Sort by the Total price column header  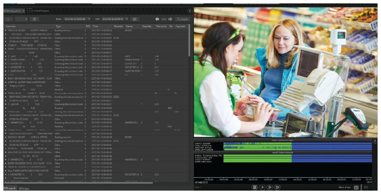point(161,26)
